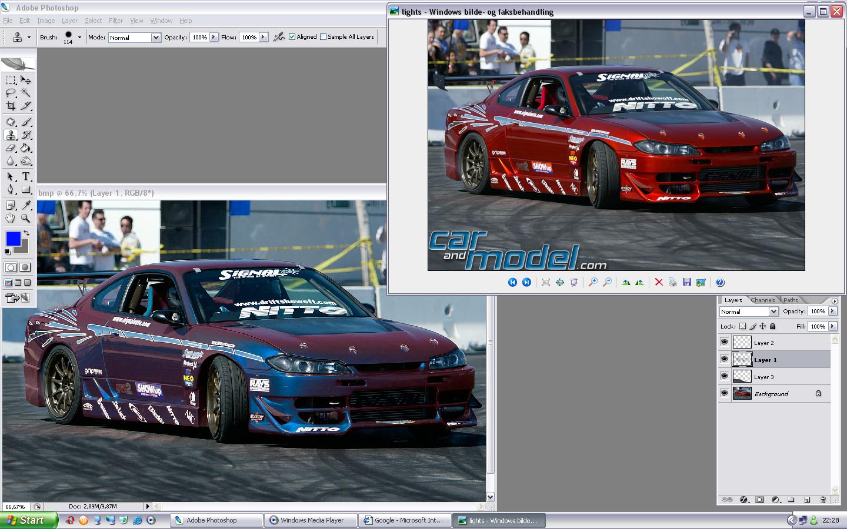This screenshot has width=847, height=529.
Task: Select Layer 3 thumbnail
Action: (742, 376)
